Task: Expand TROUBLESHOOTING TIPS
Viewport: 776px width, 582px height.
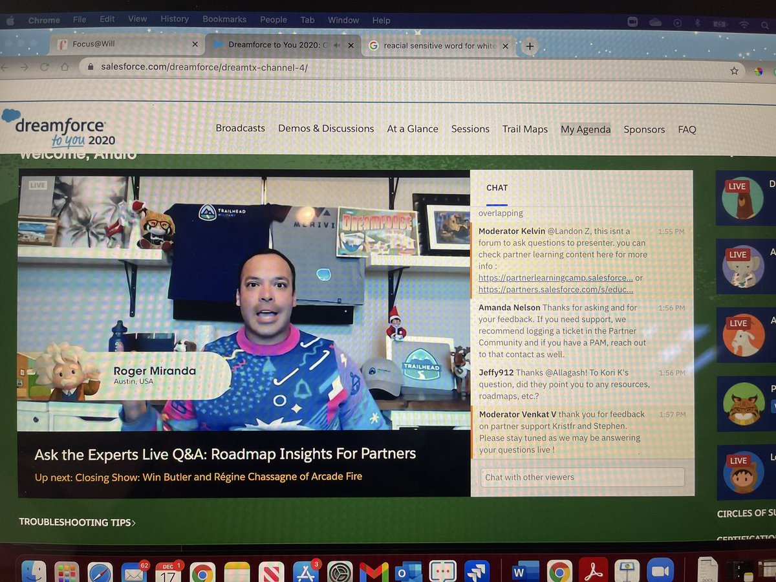Action: click(x=78, y=522)
